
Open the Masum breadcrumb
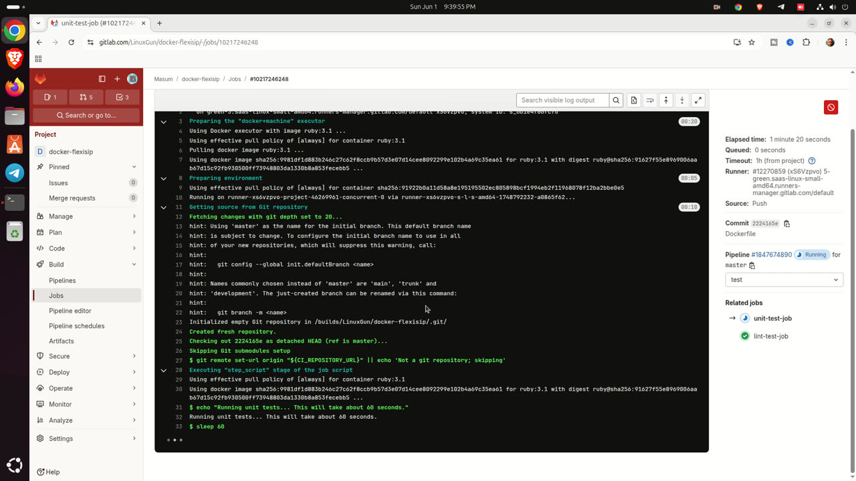[x=163, y=79]
